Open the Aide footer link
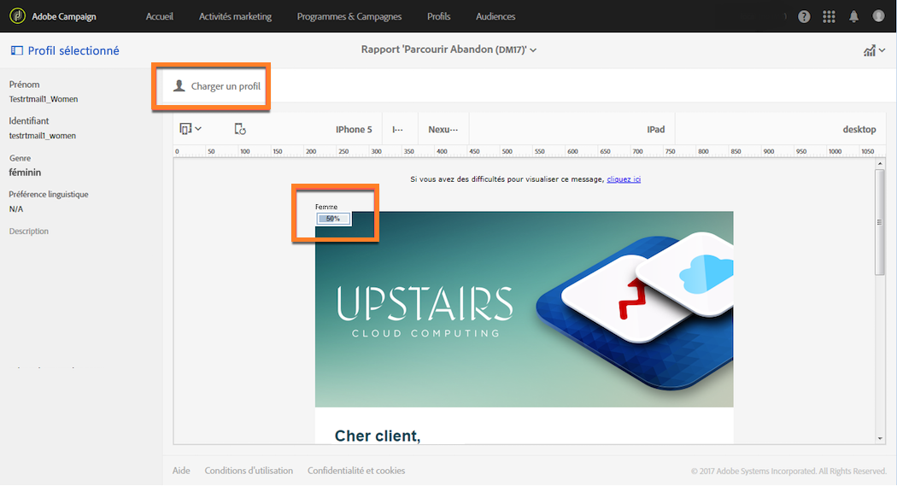The height and width of the screenshot is (498, 897). 181,471
